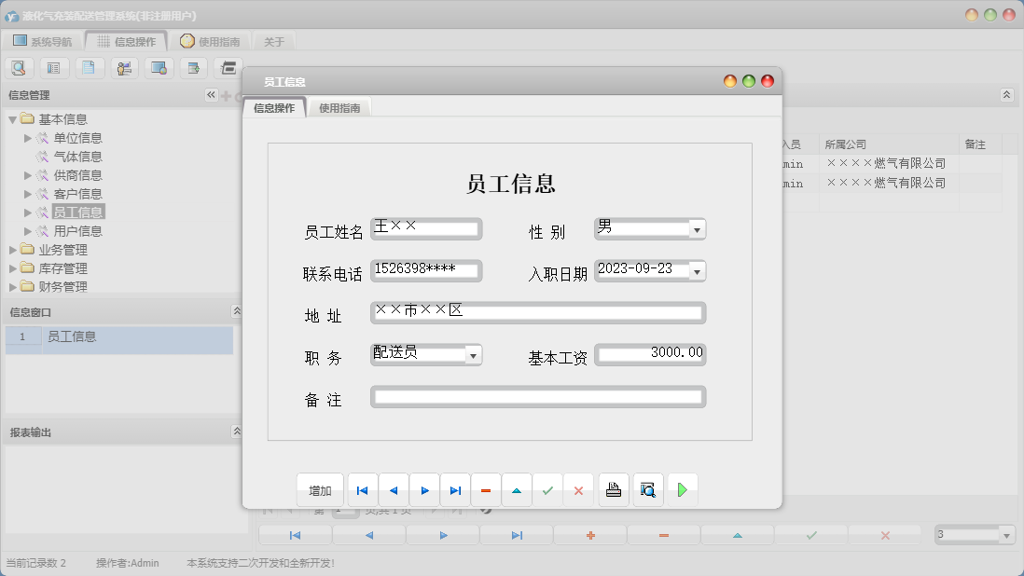Select the monitor/screen icon in the toolbar

(159, 67)
